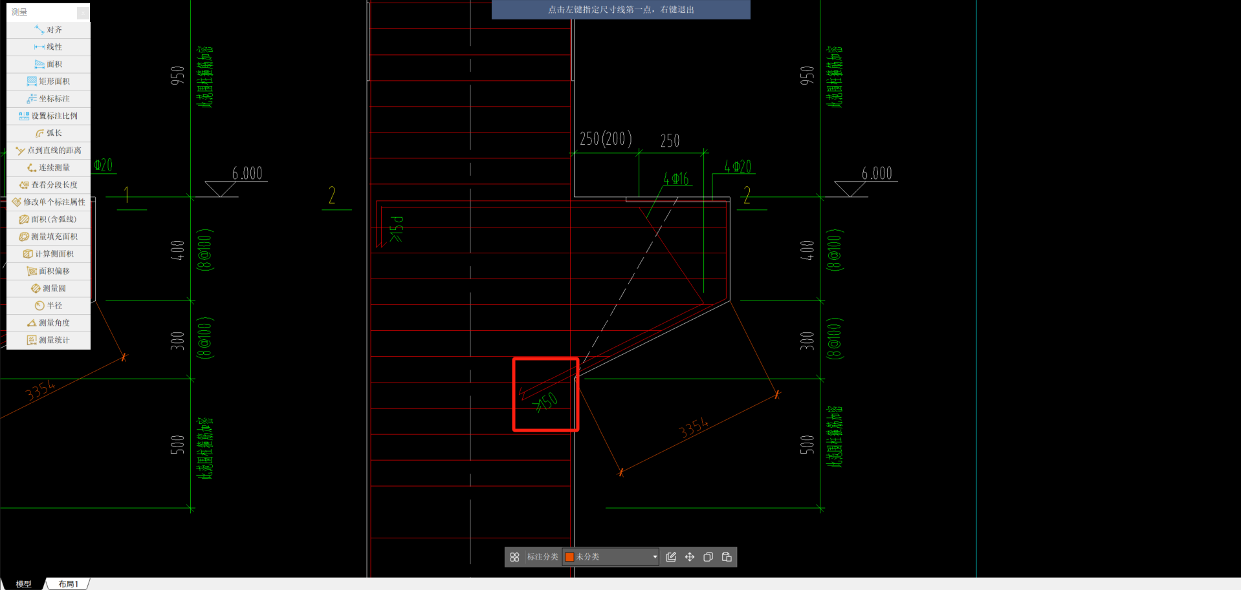Select the move arrows icon in bottom toolbar

coord(690,557)
